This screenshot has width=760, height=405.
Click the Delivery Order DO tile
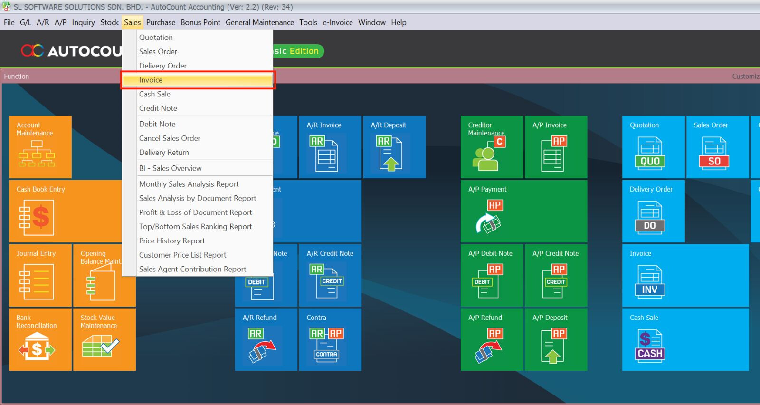pos(650,218)
